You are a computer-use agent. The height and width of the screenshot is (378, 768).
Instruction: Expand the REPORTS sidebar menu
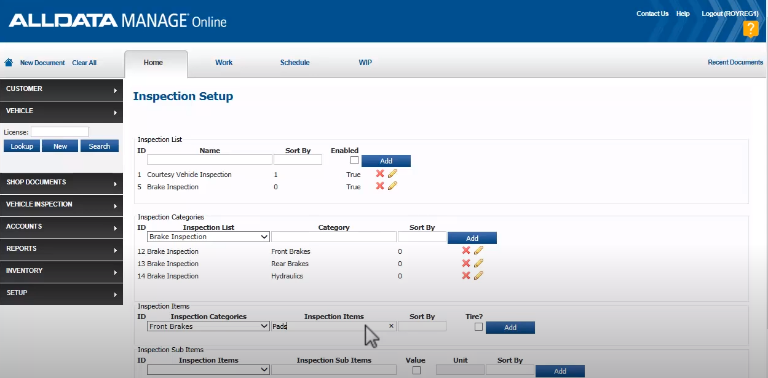point(61,250)
